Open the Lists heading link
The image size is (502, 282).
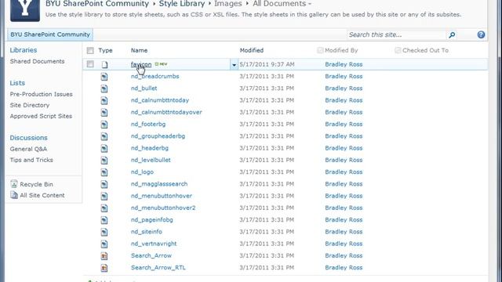(17, 83)
